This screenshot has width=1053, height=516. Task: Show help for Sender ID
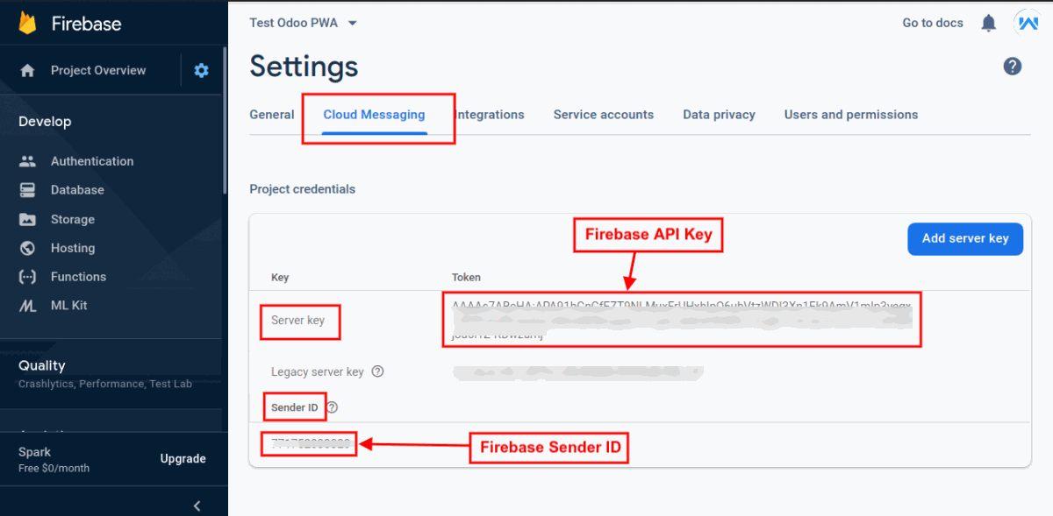(x=332, y=407)
